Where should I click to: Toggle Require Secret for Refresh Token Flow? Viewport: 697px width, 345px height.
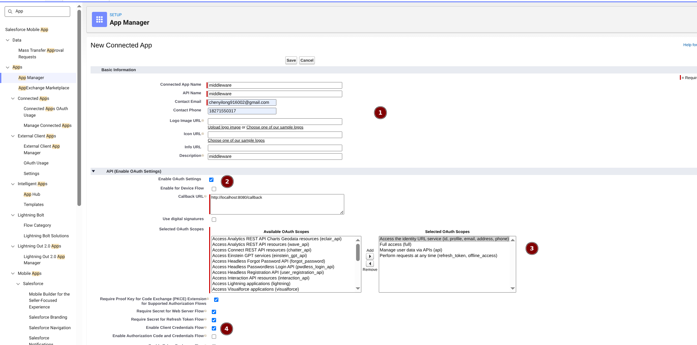click(214, 320)
